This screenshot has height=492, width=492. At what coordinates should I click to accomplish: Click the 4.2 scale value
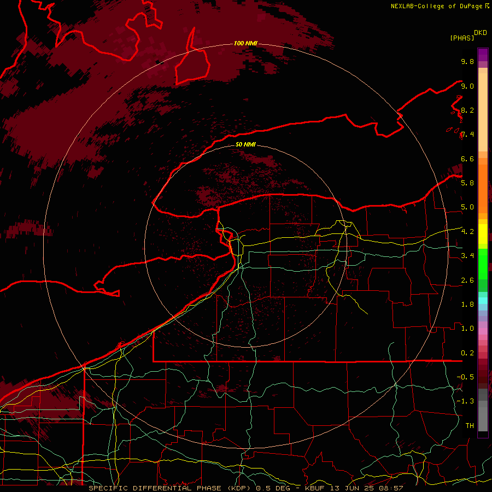[467, 232]
